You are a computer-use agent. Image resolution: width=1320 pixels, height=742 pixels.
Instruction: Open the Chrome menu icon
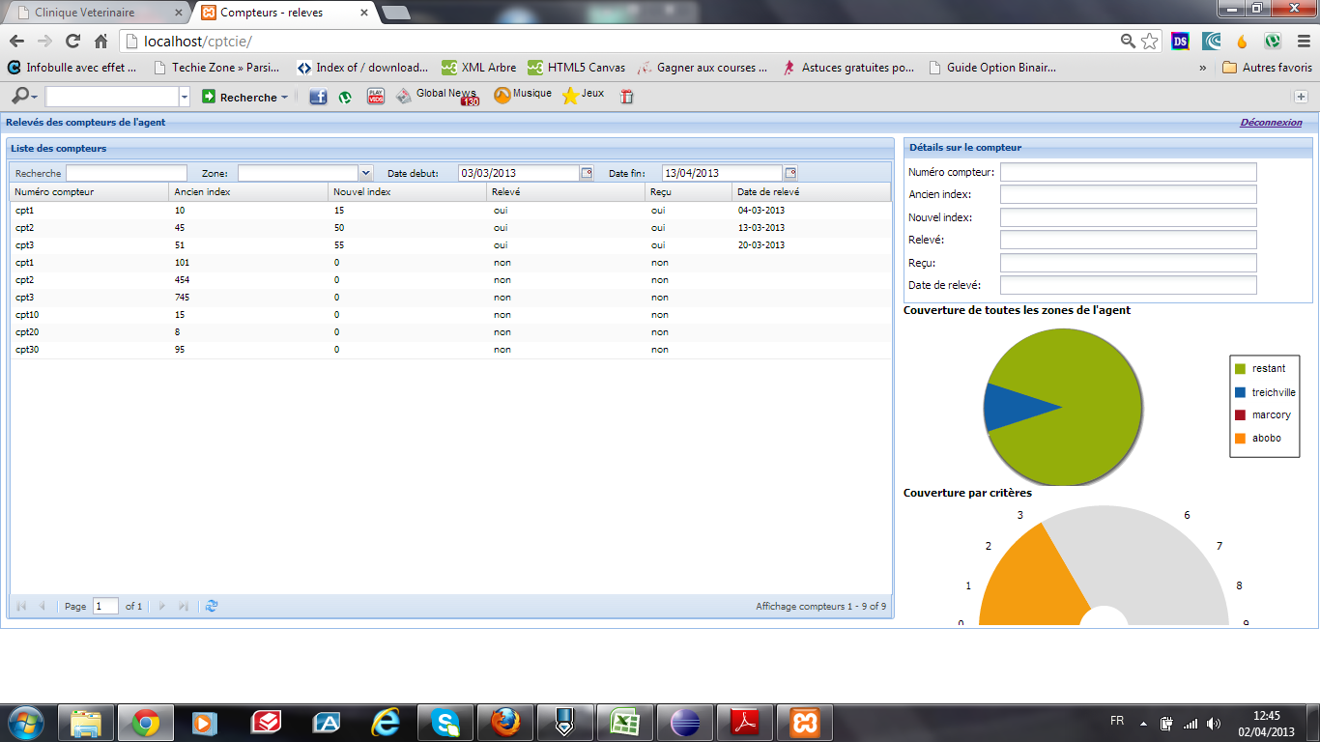1303,42
